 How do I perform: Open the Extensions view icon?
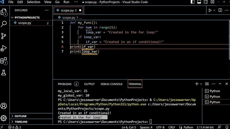coord(4,61)
